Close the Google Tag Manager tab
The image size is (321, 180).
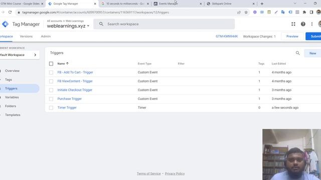tap(95, 3)
